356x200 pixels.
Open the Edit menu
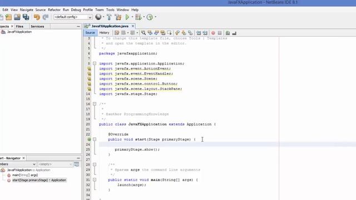pyautogui.click(x=5, y=10)
